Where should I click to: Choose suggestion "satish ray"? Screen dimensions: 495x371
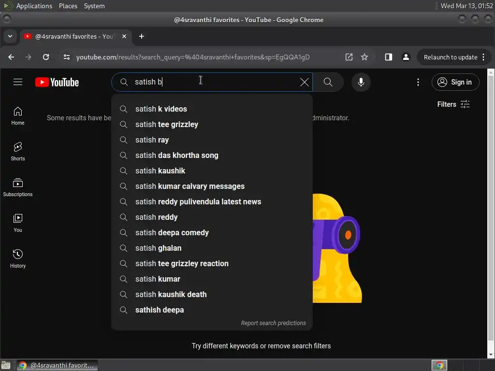point(212,140)
